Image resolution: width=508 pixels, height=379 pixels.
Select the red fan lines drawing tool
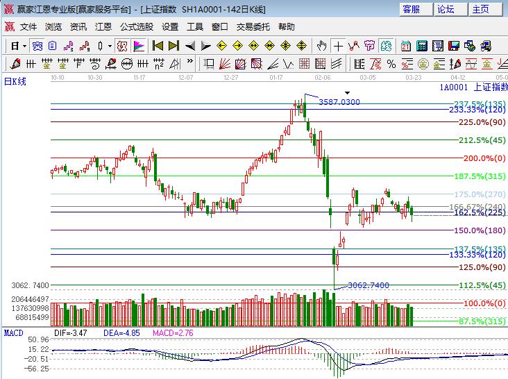(x=226, y=64)
